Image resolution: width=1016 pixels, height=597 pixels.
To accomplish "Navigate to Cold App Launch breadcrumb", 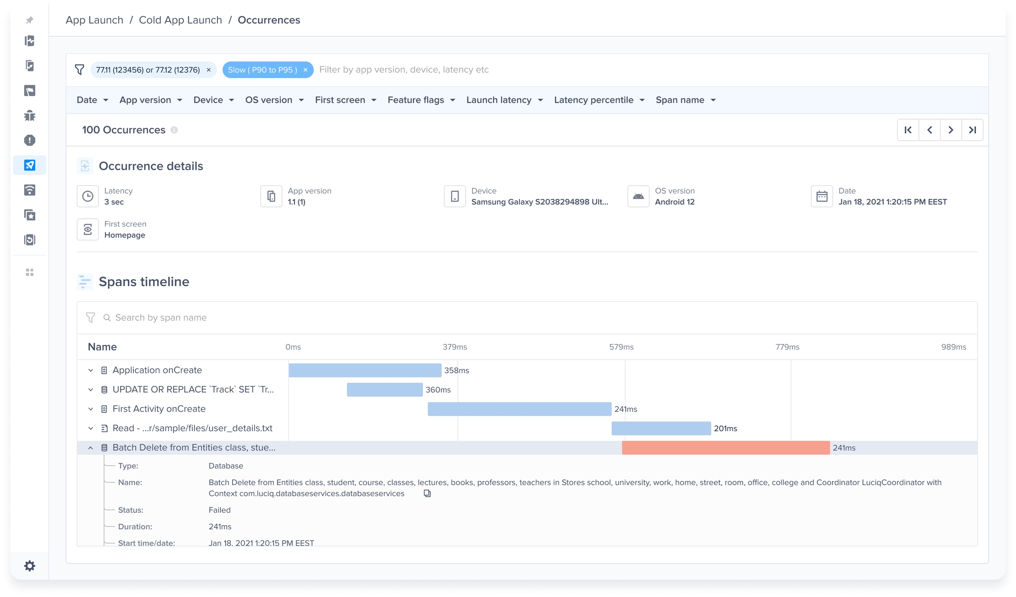I will coord(180,20).
